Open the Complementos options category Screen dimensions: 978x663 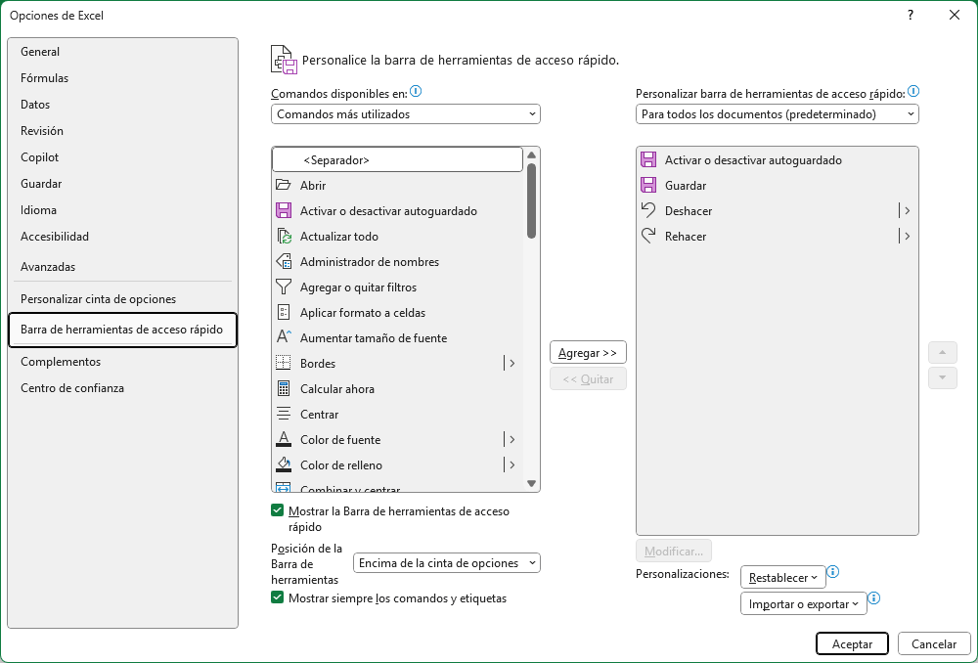tap(122, 362)
